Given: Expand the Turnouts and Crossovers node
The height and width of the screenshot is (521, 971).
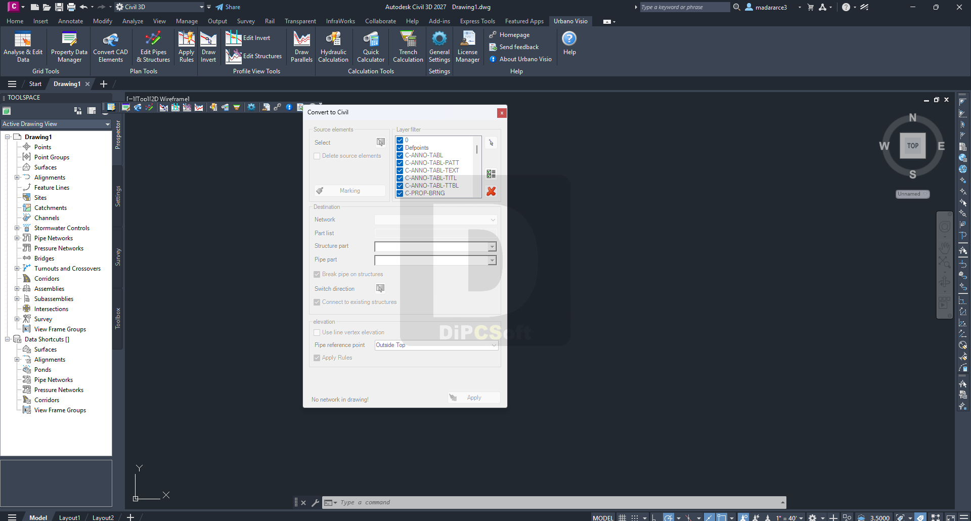Looking at the screenshot, I should click(x=17, y=269).
